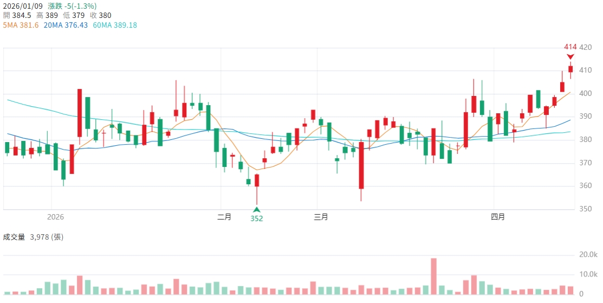Click the 2026/01/09 date text
603x303 pixels.
pos(23,6)
